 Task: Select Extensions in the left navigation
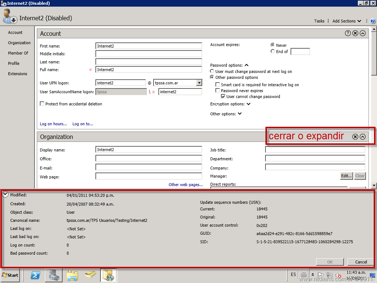[x=18, y=74]
